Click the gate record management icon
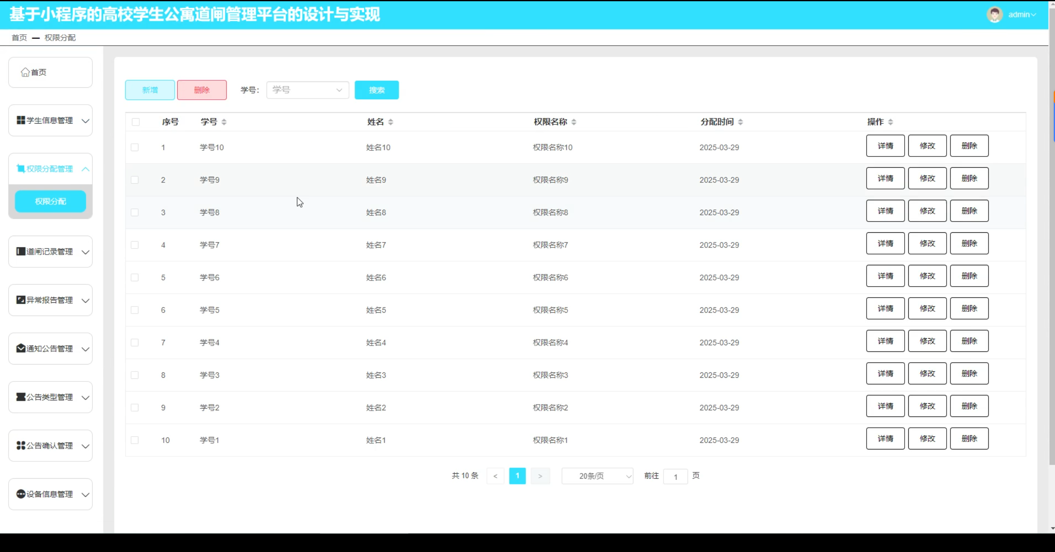The width and height of the screenshot is (1055, 552). click(21, 251)
